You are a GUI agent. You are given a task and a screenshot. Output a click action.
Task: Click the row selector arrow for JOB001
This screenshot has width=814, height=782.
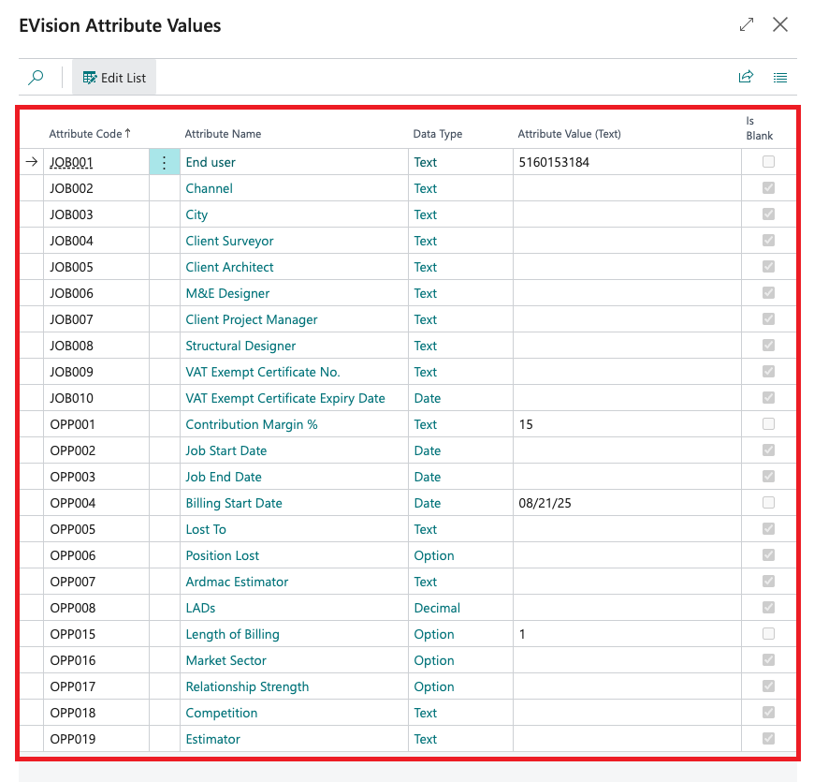[32, 162]
